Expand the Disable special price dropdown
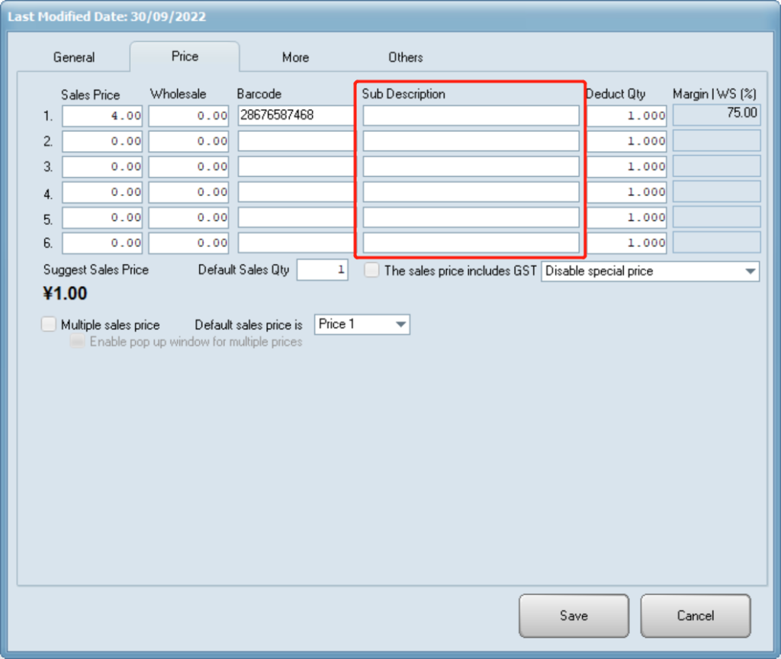 click(x=750, y=272)
